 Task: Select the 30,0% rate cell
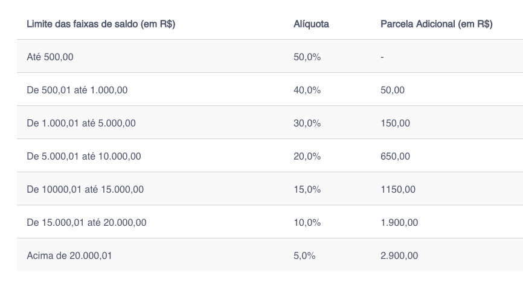307,123
